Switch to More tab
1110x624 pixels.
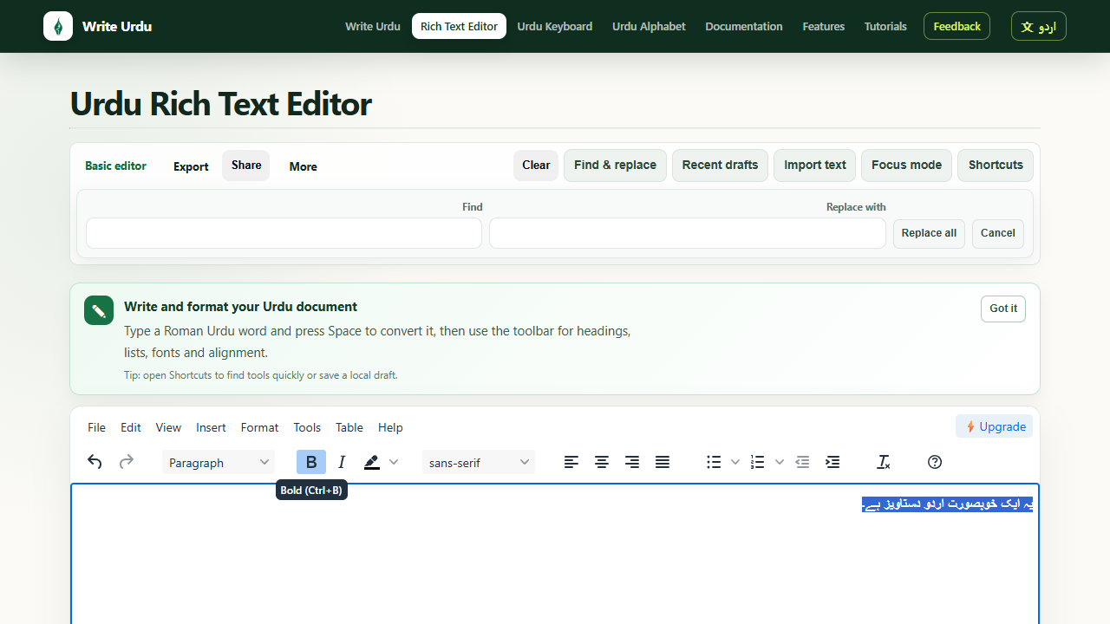tap(303, 166)
